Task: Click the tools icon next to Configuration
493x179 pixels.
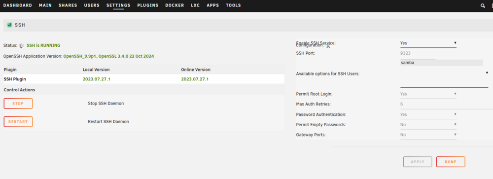Action: click(x=328, y=46)
